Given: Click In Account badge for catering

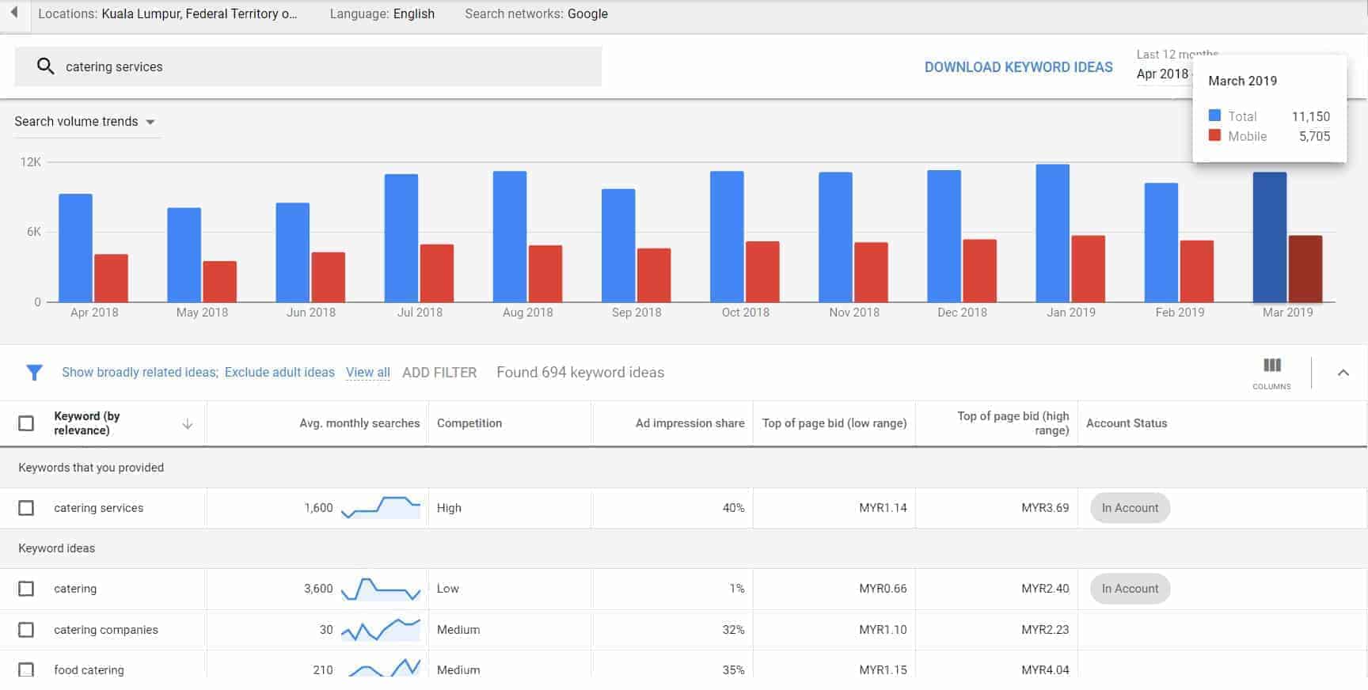Looking at the screenshot, I should click(1130, 589).
